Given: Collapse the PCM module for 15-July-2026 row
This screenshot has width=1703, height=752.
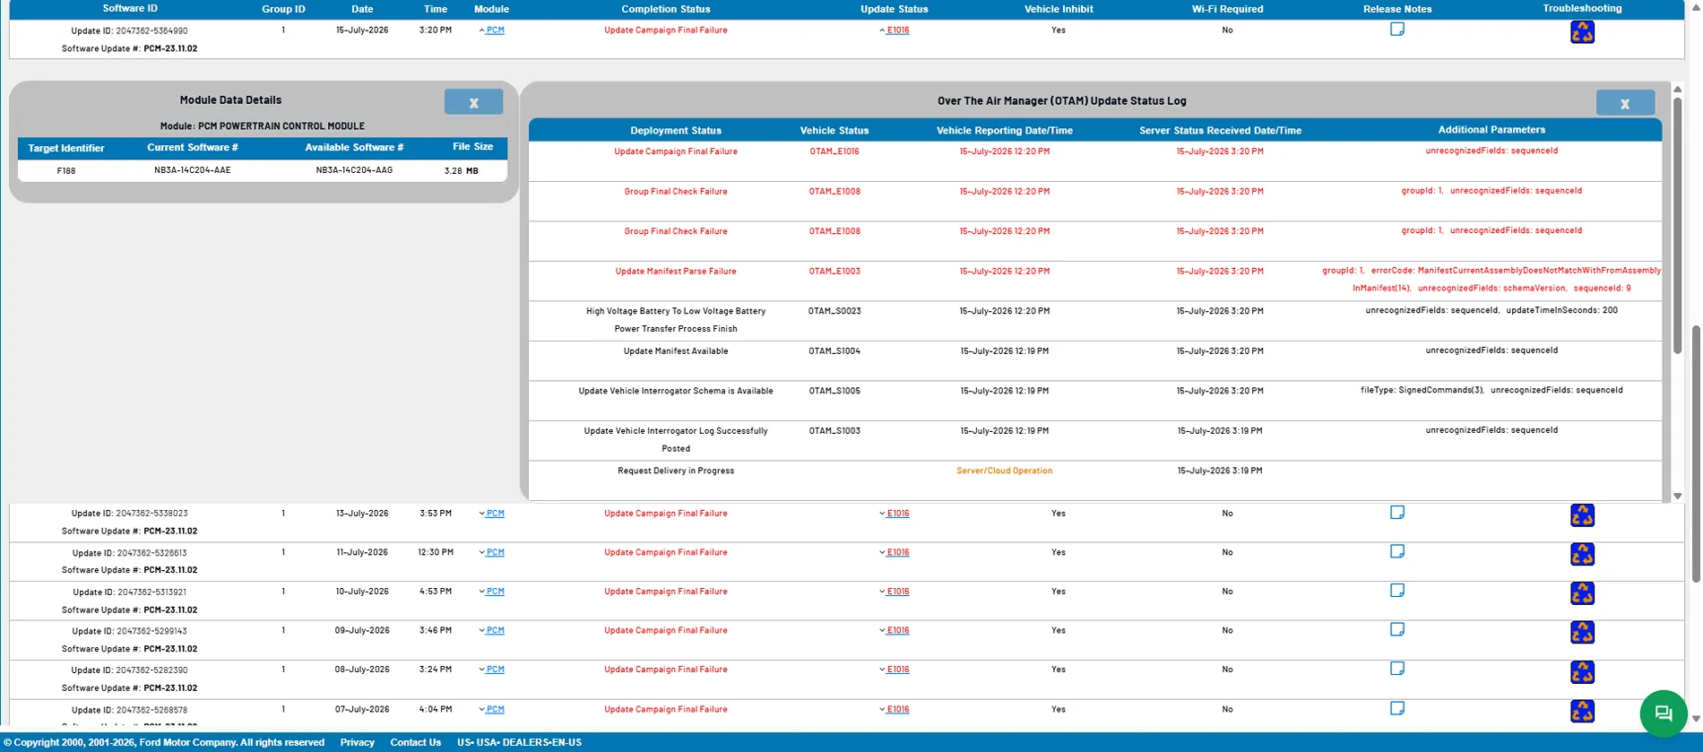Looking at the screenshot, I should [491, 30].
